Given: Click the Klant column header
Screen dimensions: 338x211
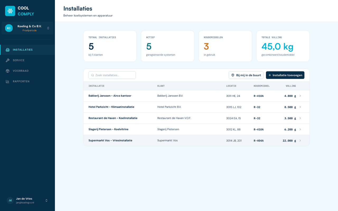Looking at the screenshot, I should click(x=161, y=86).
